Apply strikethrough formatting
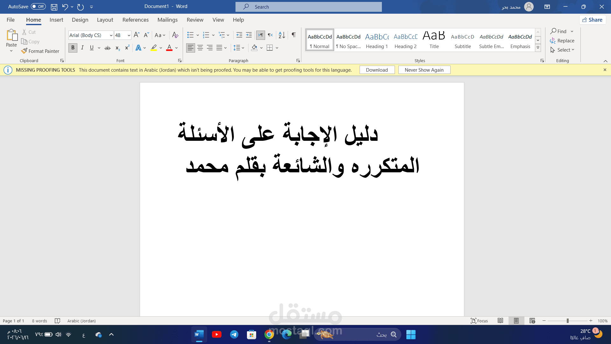Viewport: 611px width, 344px height. pyautogui.click(x=108, y=48)
